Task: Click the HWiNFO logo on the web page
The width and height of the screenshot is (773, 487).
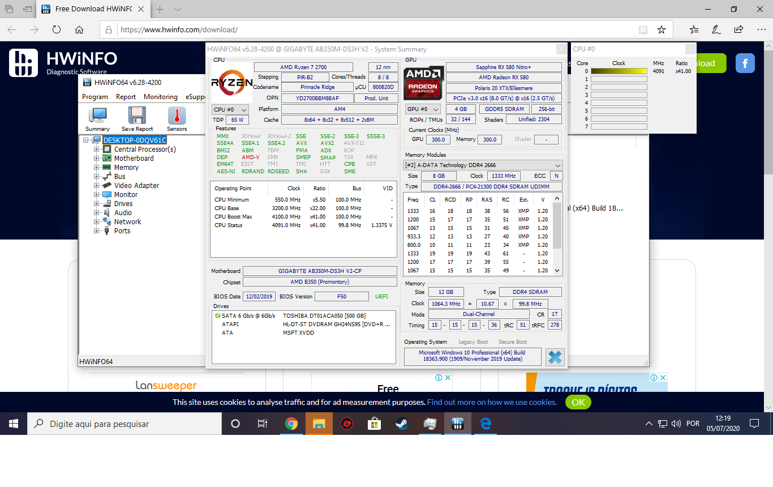Action: [x=63, y=63]
